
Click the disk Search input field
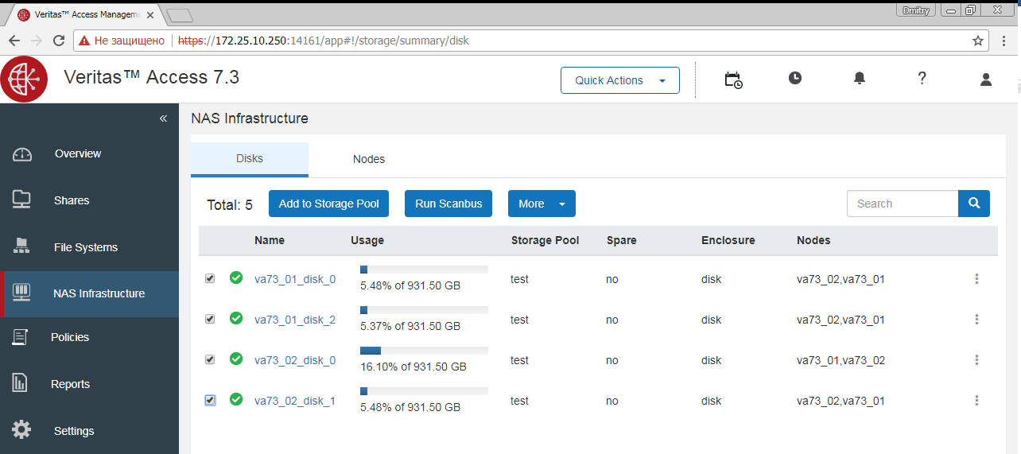(903, 204)
